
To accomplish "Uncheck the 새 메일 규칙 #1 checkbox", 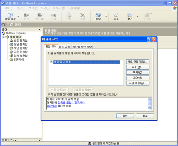I will pyautogui.click(x=51, y=62).
